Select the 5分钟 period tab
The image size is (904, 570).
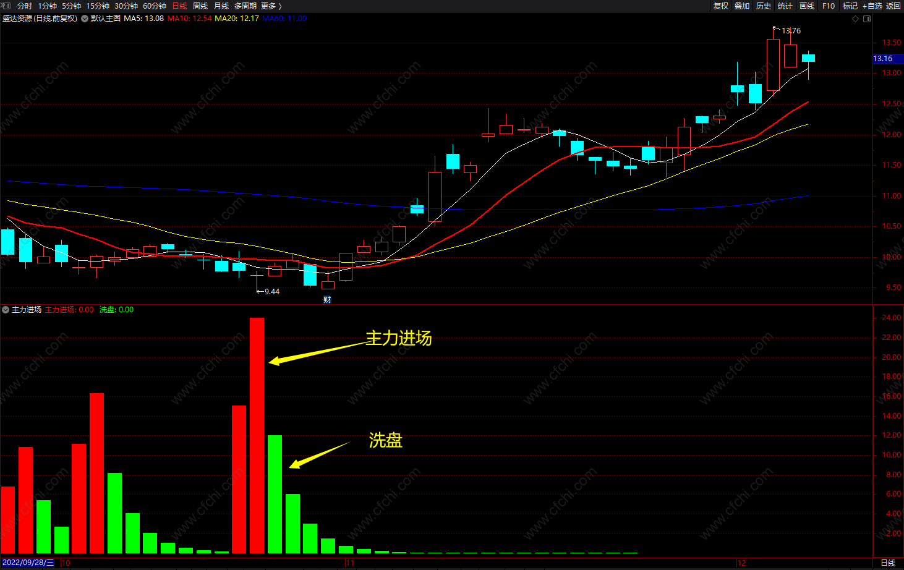tap(71, 6)
